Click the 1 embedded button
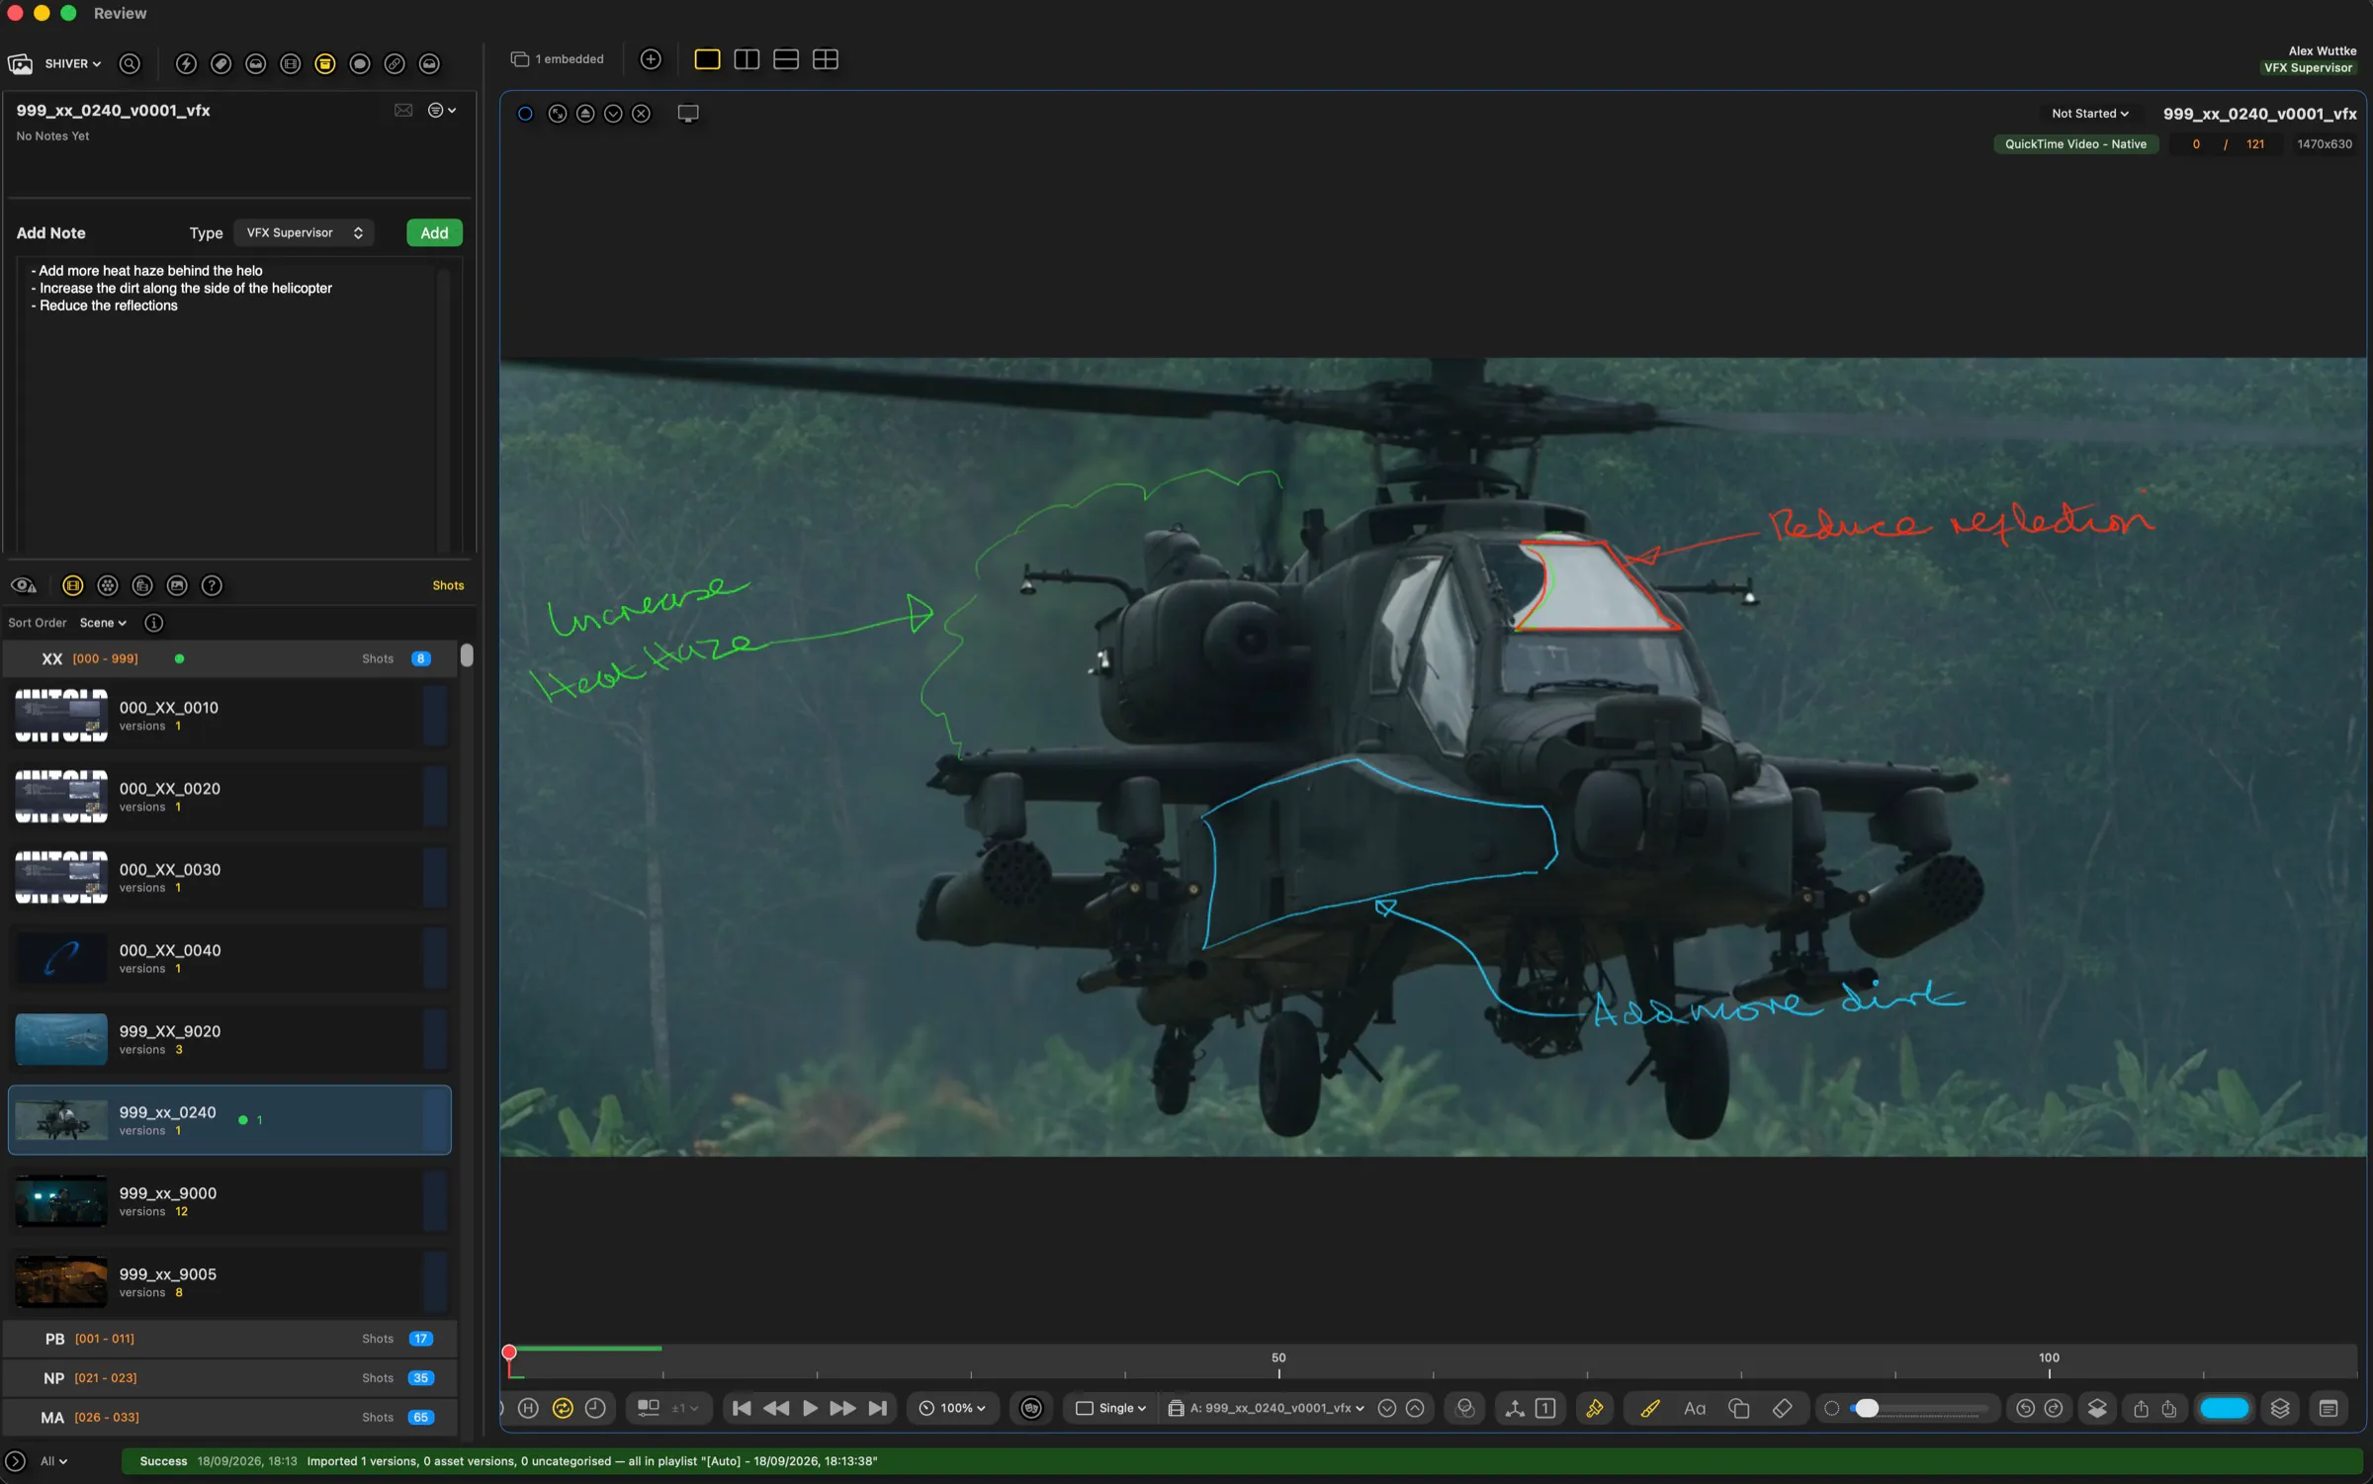Viewport: 2373px width, 1484px height. pyautogui.click(x=558, y=59)
